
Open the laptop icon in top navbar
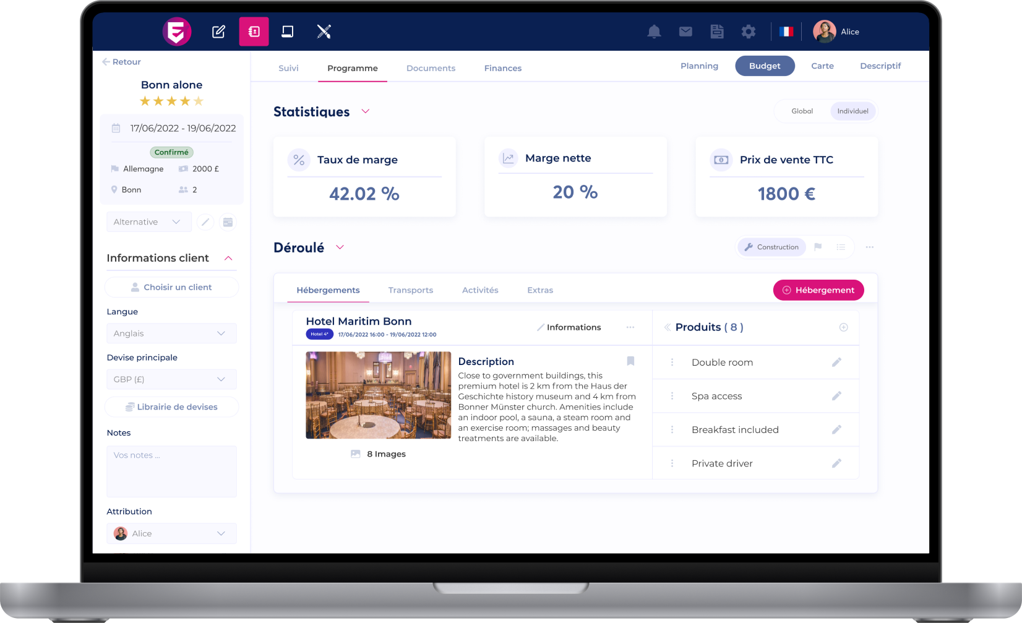pyautogui.click(x=287, y=31)
